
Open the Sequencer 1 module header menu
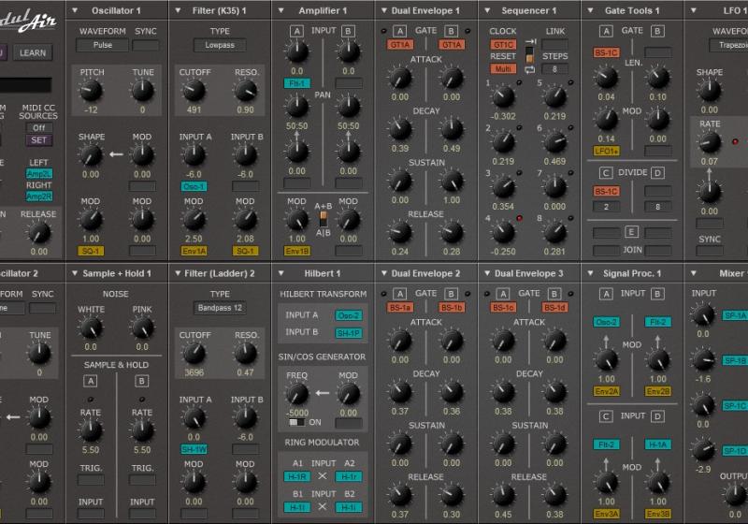pos(487,10)
